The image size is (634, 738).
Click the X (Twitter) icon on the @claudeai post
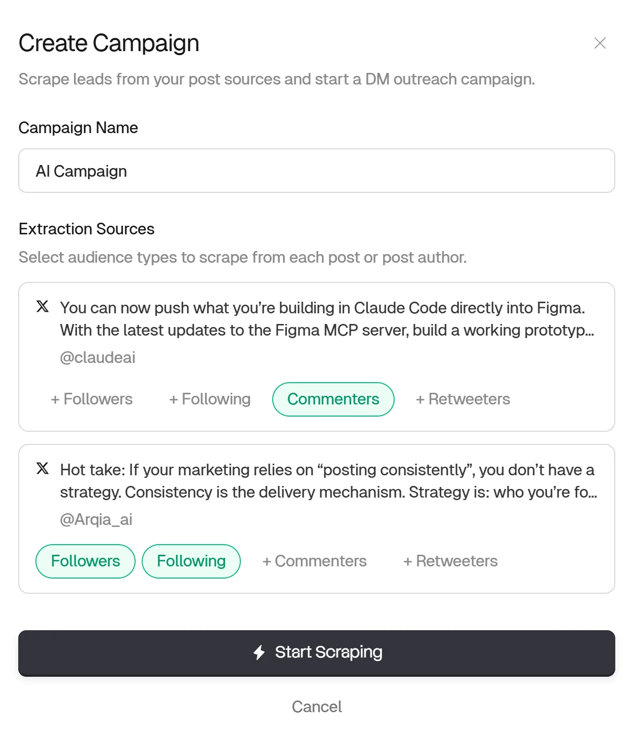click(43, 307)
